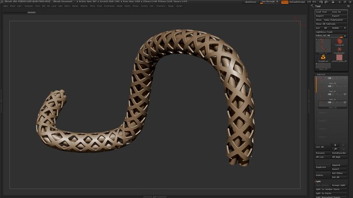Click the Del All button

click(x=339, y=177)
